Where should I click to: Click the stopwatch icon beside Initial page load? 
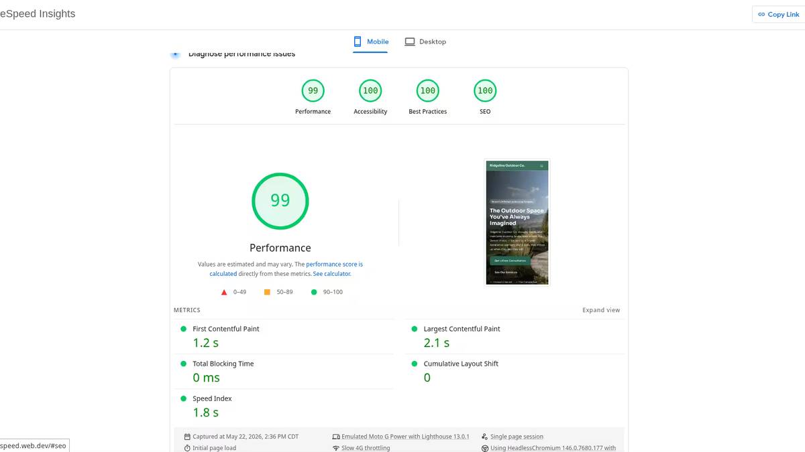[x=187, y=448]
